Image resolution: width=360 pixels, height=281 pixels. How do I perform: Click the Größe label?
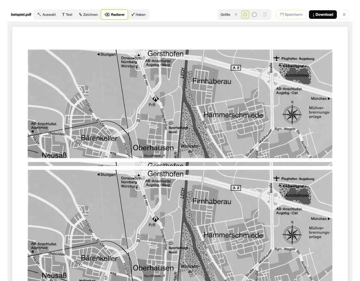pyautogui.click(x=225, y=15)
